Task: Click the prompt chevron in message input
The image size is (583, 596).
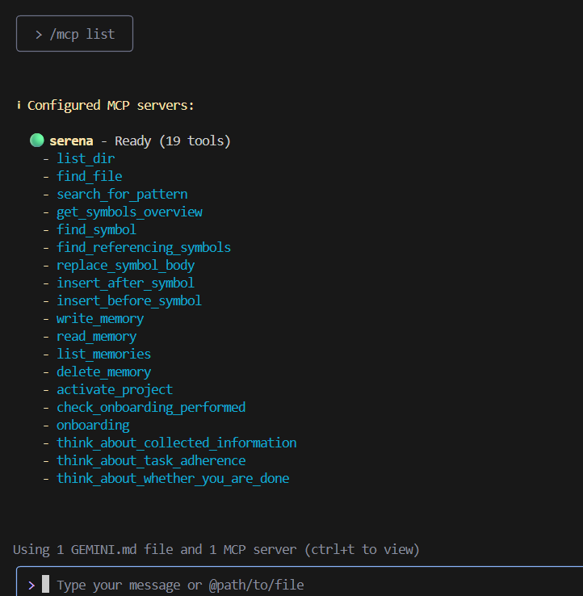Action: click(x=31, y=585)
